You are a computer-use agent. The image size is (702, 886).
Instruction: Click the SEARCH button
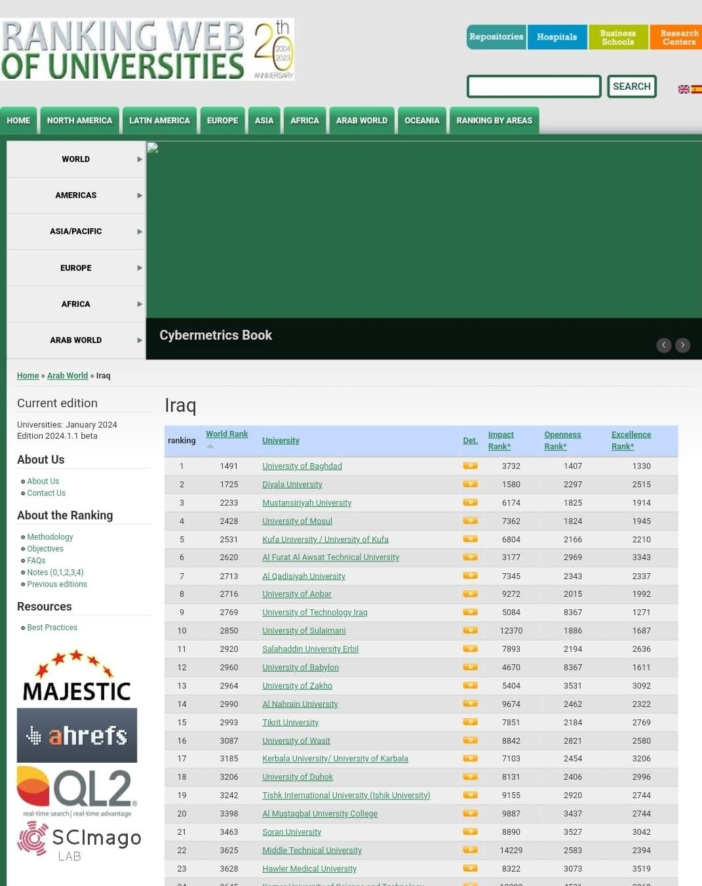coord(632,87)
